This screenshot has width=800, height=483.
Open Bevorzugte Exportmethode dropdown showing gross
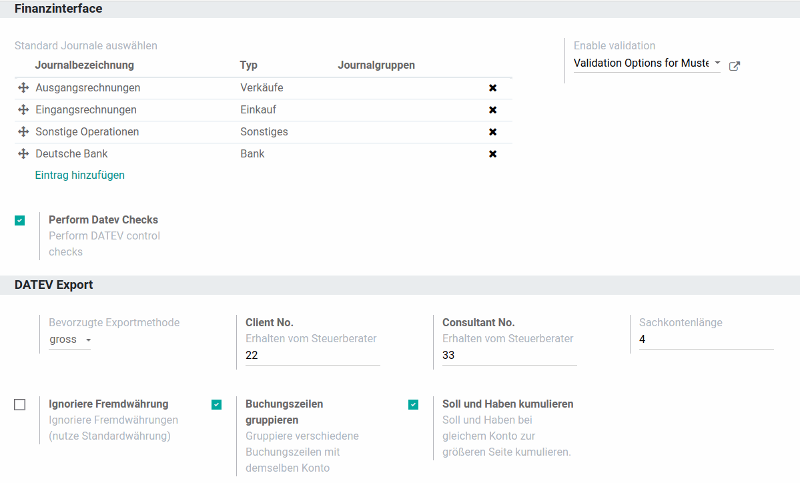click(x=70, y=340)
